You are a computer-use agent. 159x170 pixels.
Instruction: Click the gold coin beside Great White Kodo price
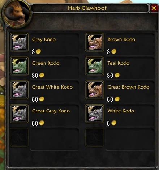pyautogui.click(x=42, y=99)
